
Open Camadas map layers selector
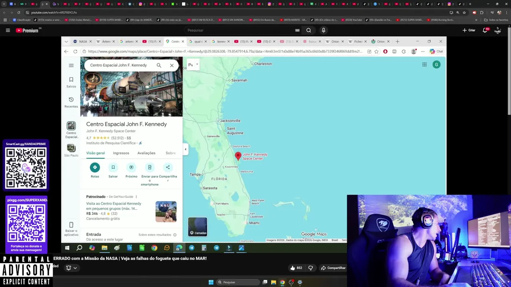198,227
